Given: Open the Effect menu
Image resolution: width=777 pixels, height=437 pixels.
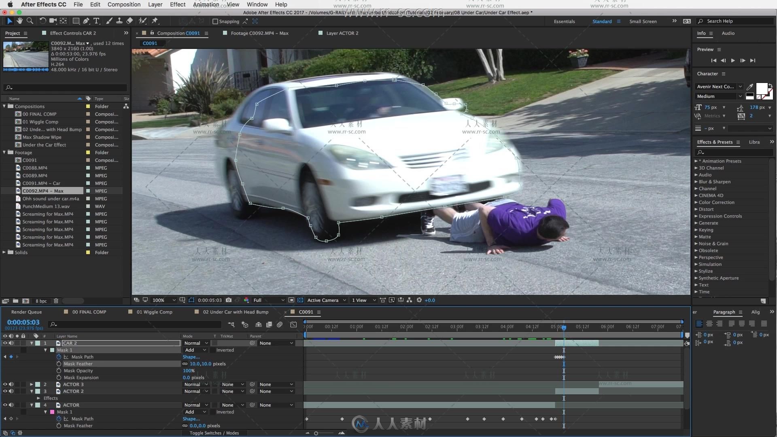Looking at the screenshot, I should 178,4.
